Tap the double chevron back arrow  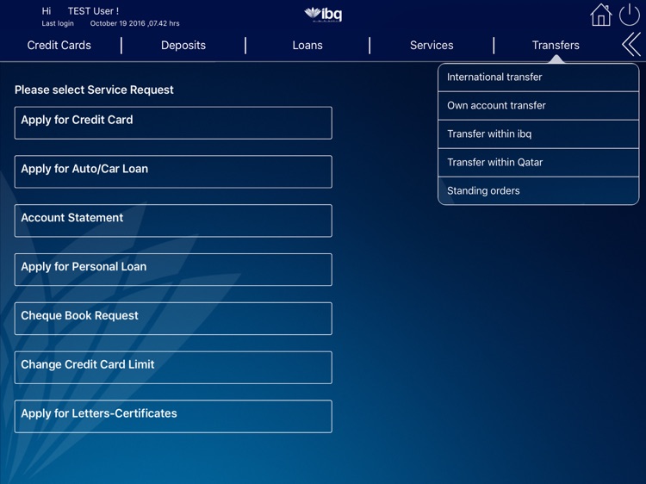[631, 44]
